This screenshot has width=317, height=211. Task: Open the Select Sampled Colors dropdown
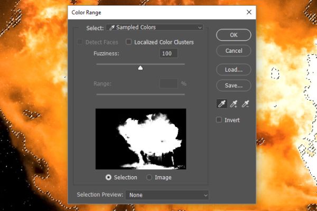tap(155, 27)
